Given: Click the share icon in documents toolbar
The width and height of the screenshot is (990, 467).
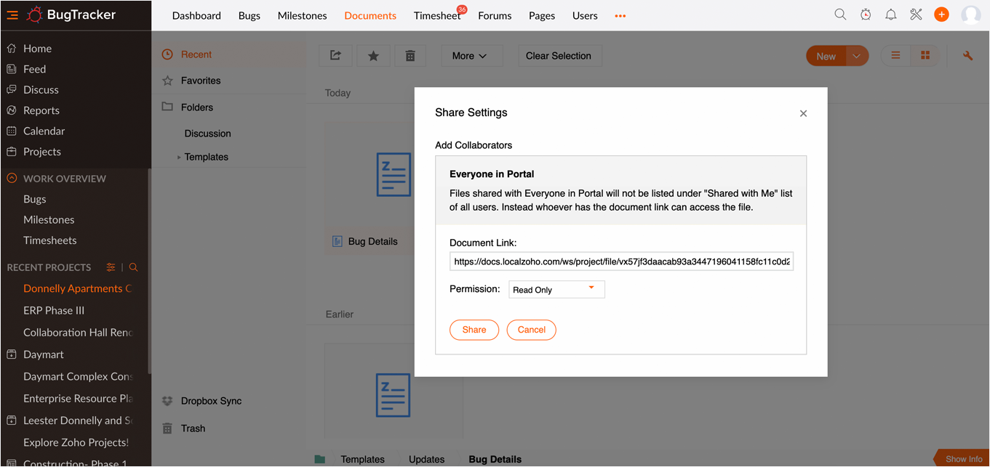Looking at the screenshot, I should pyautogui.click(x=335, y=56).
